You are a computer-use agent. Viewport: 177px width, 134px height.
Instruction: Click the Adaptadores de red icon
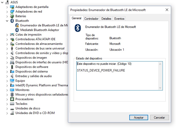pyautogui.click(x=12, y=12)
